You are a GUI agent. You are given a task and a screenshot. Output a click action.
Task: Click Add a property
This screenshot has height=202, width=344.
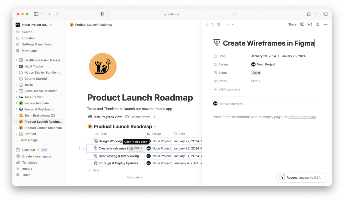pyautogui.click(x=227, y=89)
